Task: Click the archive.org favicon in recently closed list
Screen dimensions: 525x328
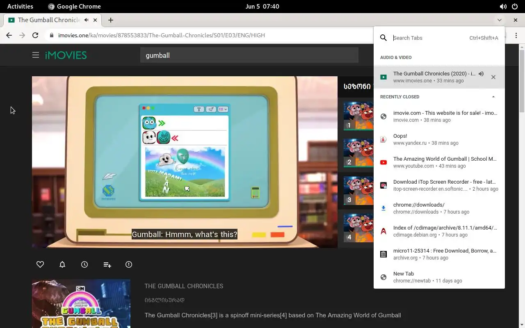Action: pos(383,254)
